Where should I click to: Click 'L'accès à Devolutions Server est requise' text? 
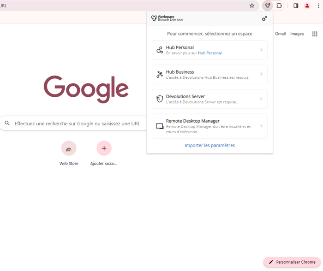coord(202,102)
